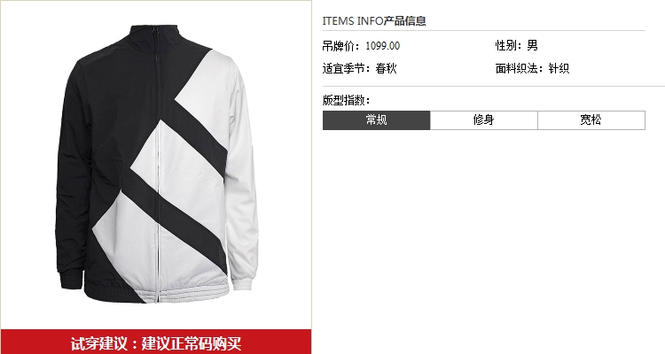The image size is (665, 354).
Task: Click the price value 1099.00
Action: click(382, 46)
